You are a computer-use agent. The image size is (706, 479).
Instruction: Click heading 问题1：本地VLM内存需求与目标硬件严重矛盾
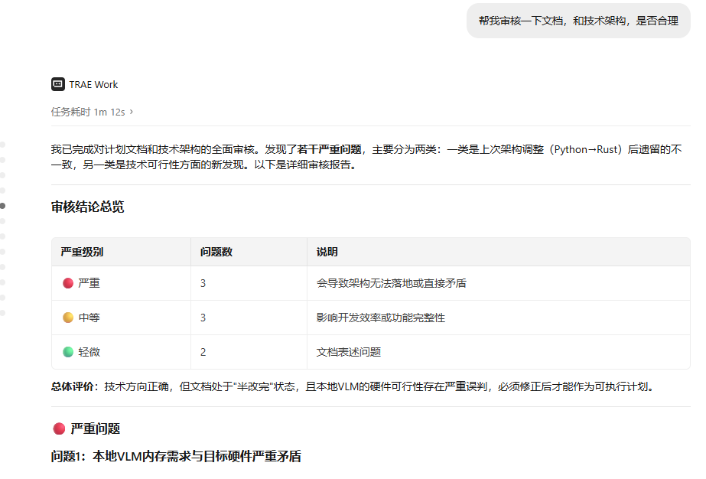pyautogui.click(x=176, y=456)
